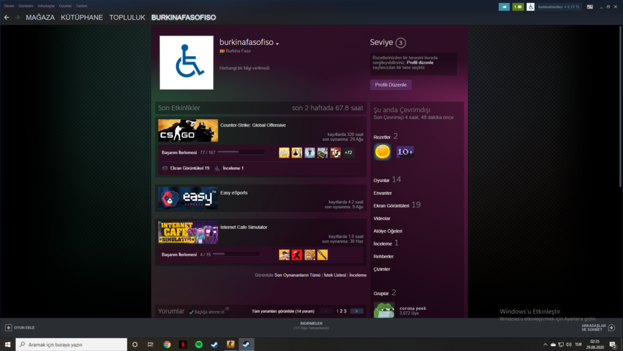Open the account dropdown in title bar

pos(559,7)
